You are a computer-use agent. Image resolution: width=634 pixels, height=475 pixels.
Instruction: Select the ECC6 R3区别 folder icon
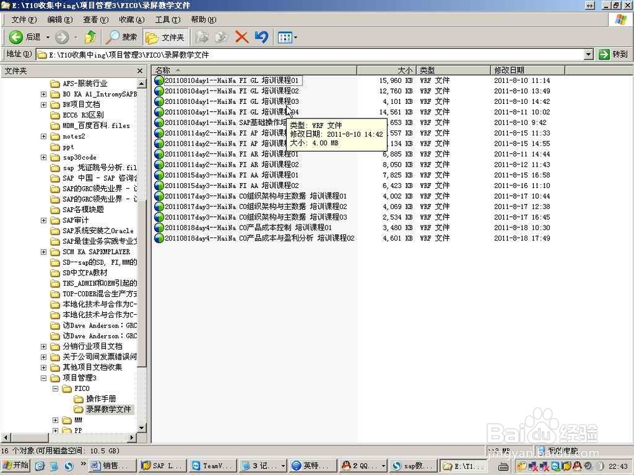55,115
